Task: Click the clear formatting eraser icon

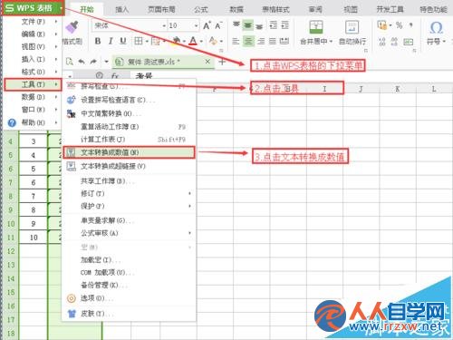Action: coord(213,41)
